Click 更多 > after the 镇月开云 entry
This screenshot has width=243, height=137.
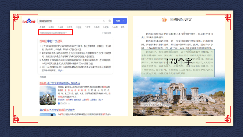pyautogui.click(x=61, y=70)
